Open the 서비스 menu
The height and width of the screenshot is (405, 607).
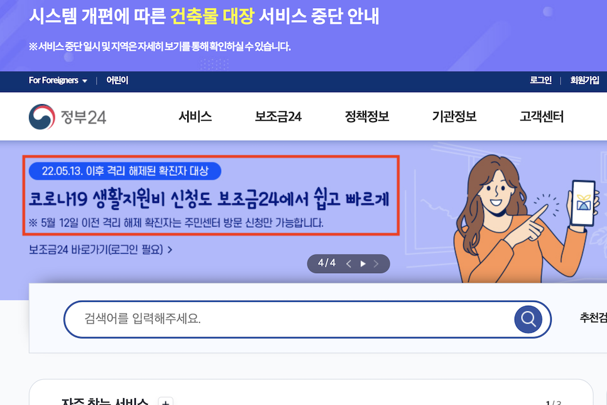195,116
